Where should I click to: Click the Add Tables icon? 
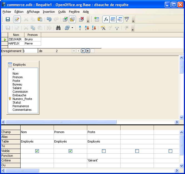pos(97,19)
